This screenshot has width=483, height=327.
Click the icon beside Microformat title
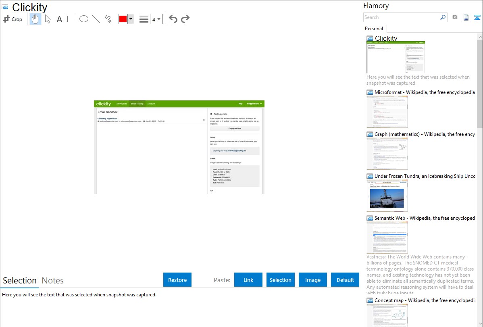[370, 92]
